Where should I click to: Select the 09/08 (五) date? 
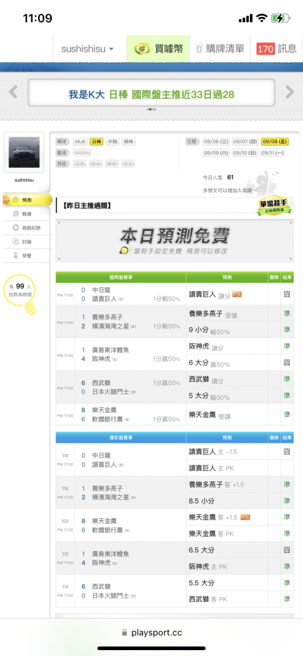tap(275, 142)
